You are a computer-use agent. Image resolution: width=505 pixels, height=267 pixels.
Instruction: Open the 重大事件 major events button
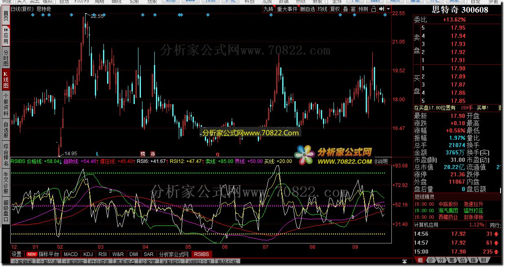287,9
